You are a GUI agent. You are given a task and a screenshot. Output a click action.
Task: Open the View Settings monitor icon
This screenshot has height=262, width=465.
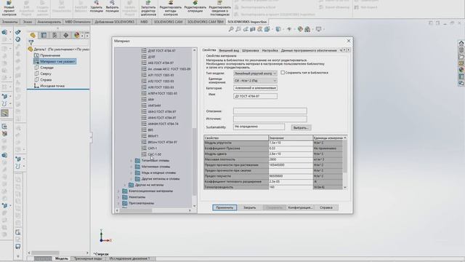318,29
